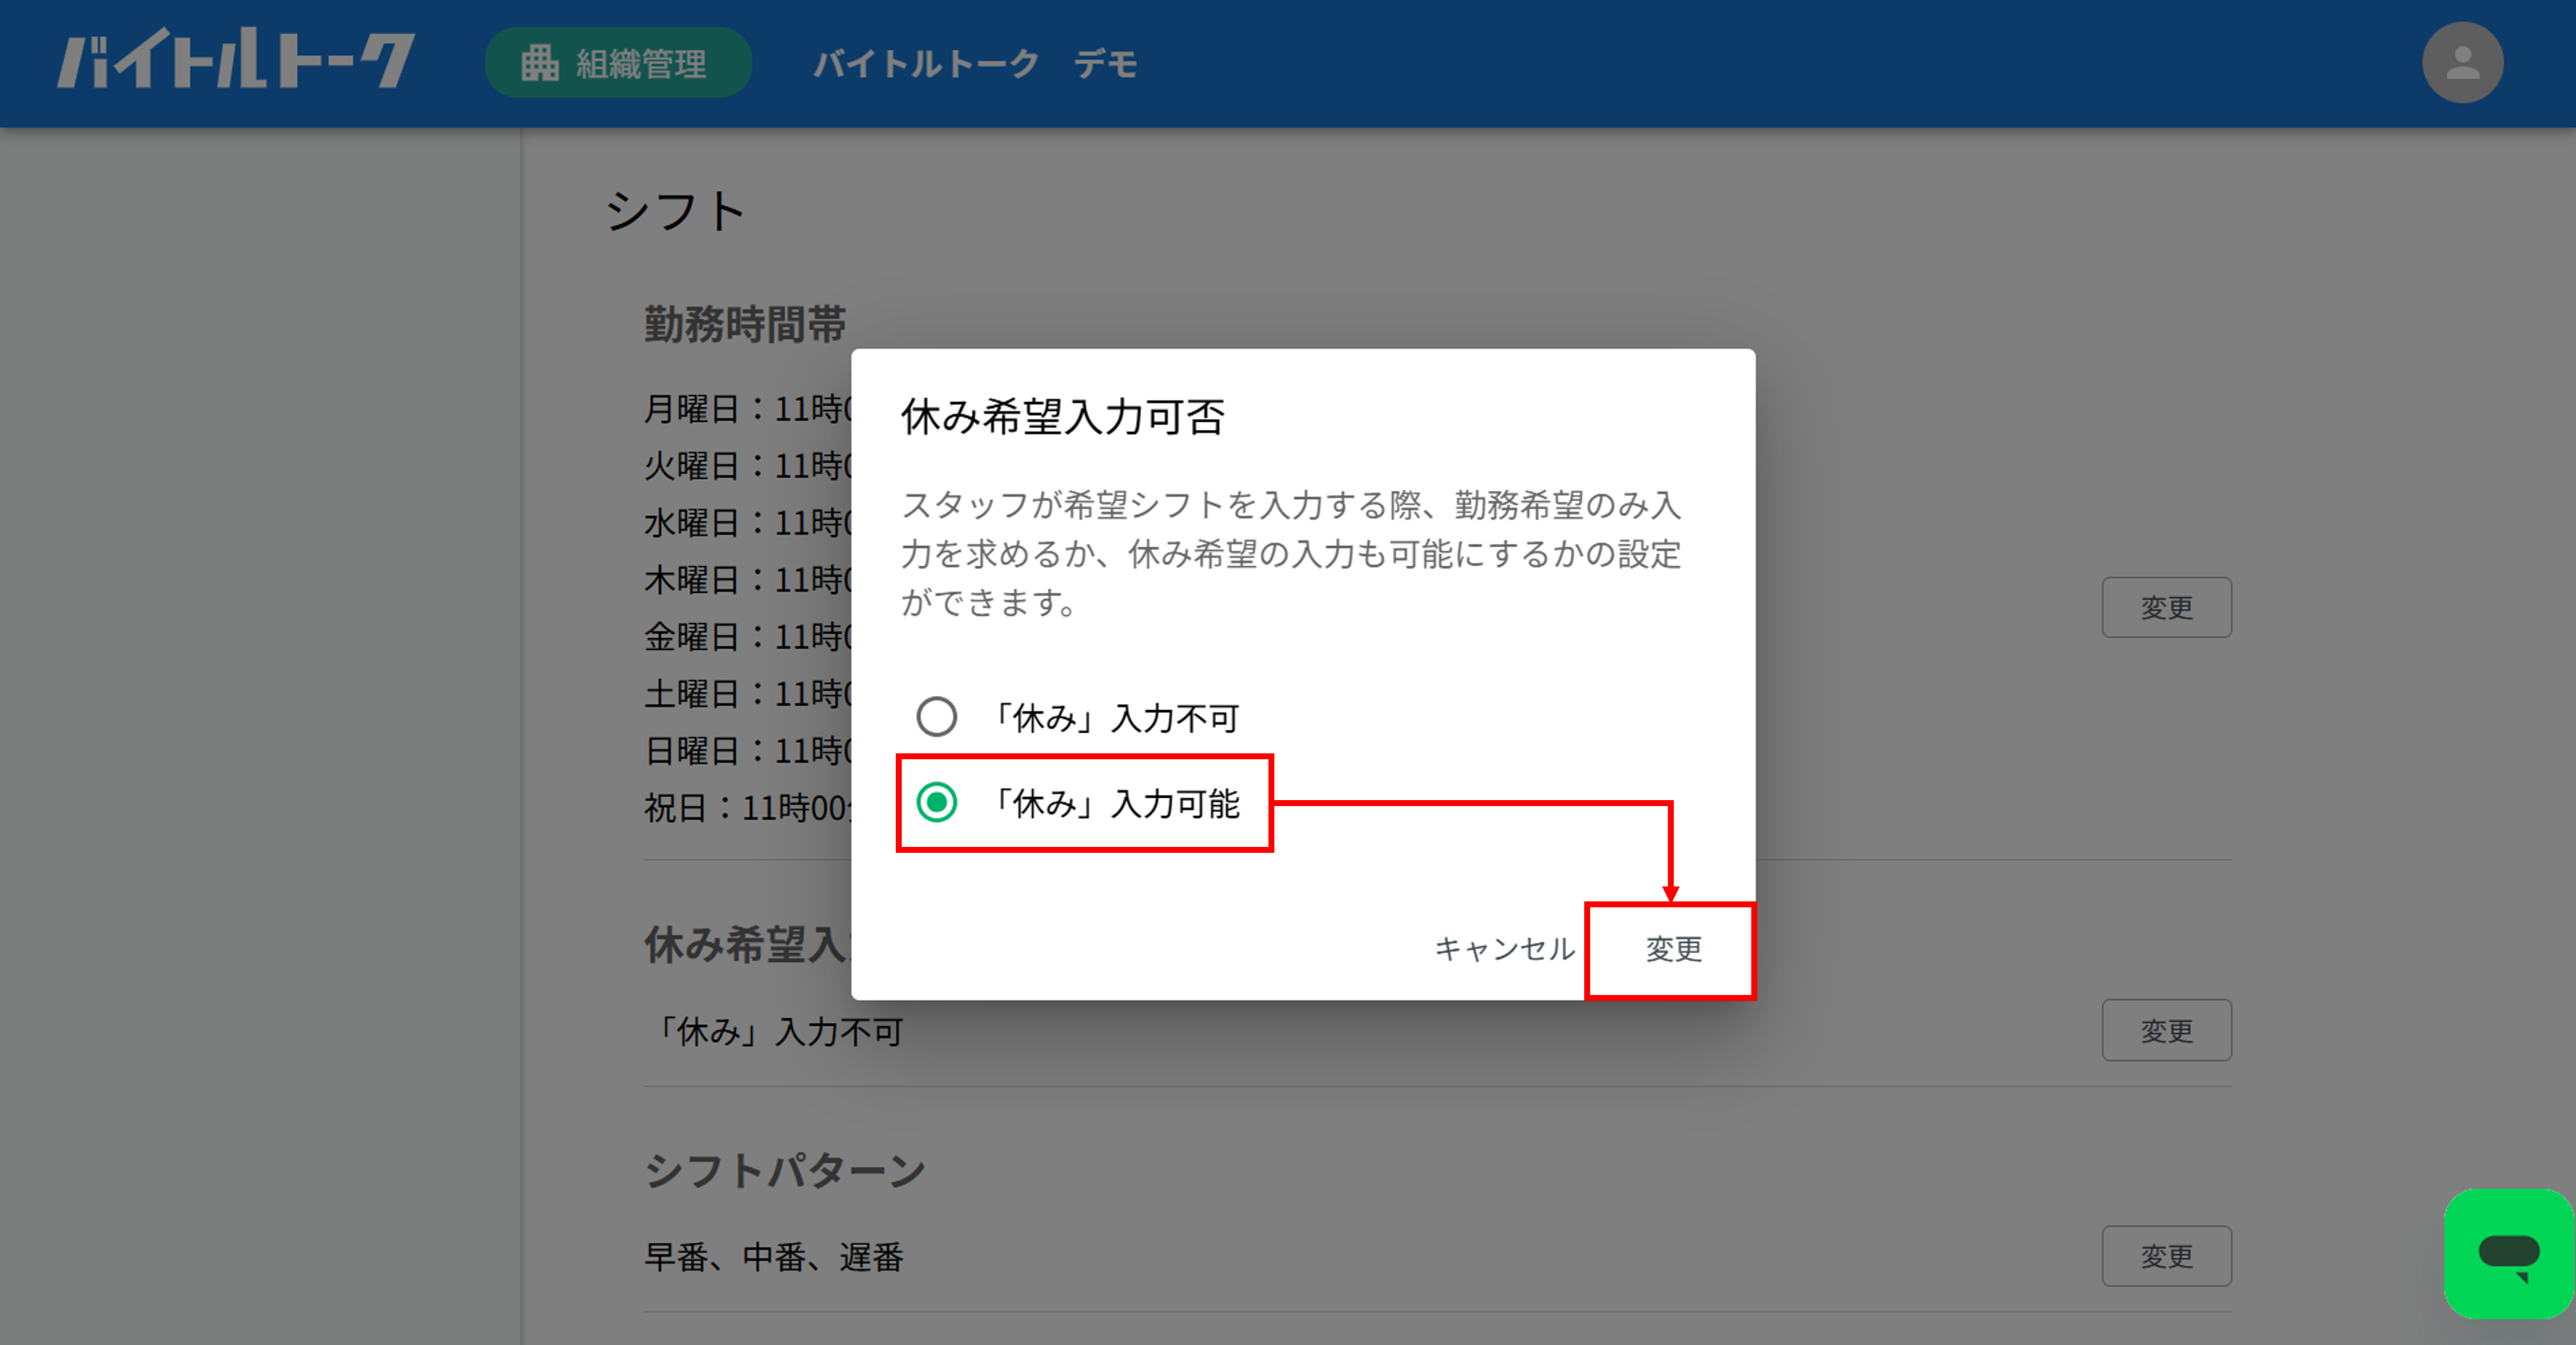
Task: Click キャンセル in the dialog
Action: click(x=1504, y=949)
